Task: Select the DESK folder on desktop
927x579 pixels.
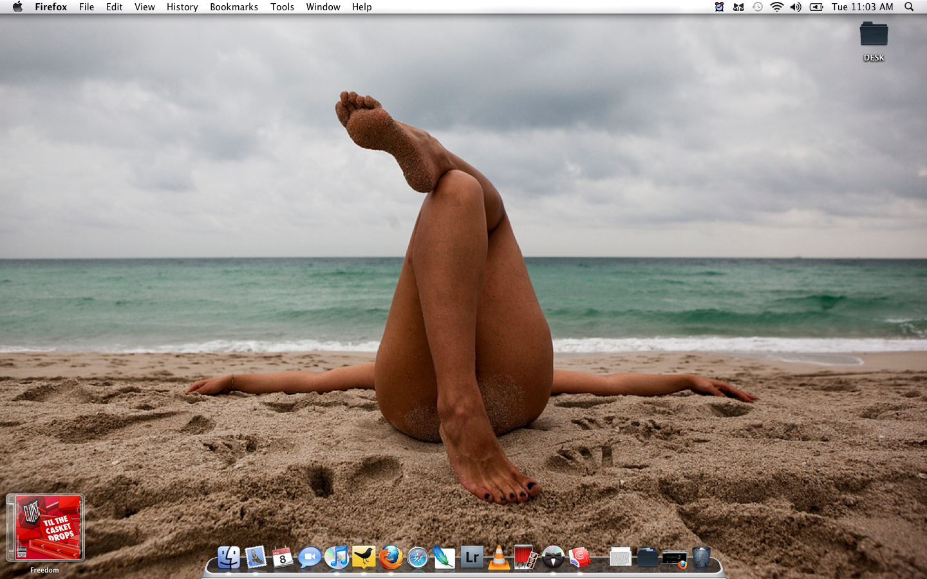Action: (x=874, y=35)
